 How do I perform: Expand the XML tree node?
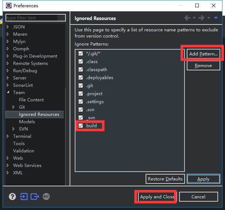(8, 172)
